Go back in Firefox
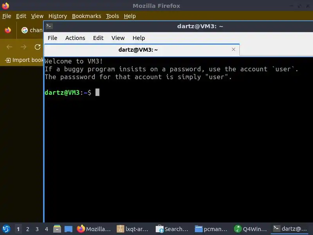 (x=9, y=47)
